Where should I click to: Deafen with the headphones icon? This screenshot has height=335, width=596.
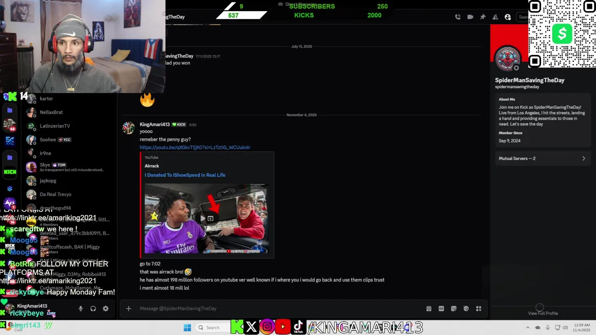93,308
